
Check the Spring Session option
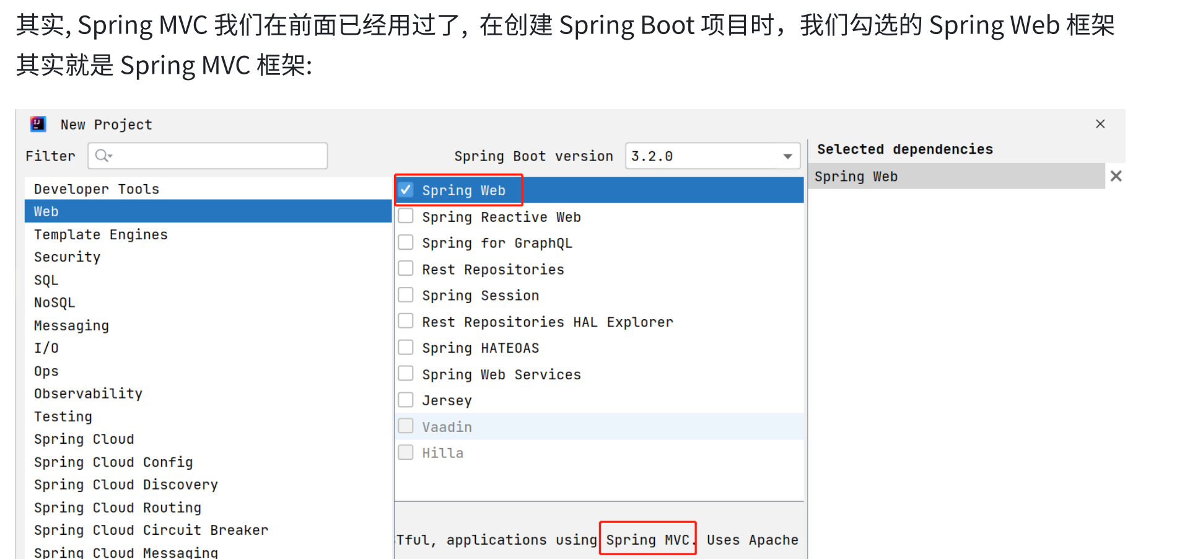click(406, 295)
